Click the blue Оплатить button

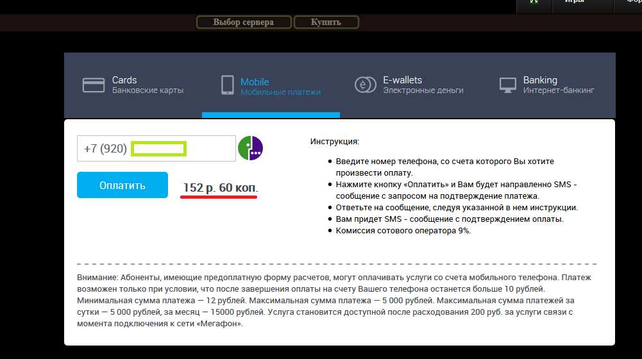pos(122,185)
